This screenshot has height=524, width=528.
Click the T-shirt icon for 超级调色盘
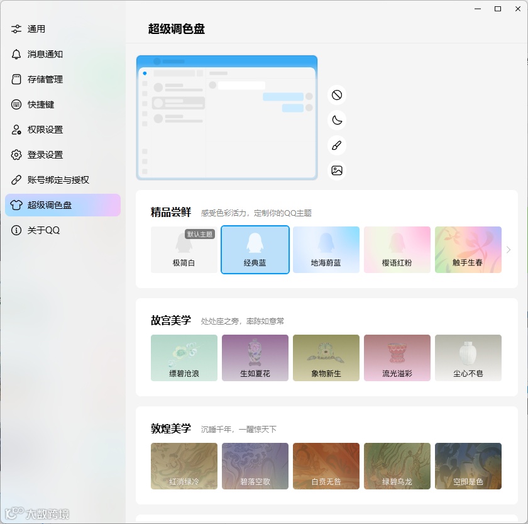tap(16, 205)
